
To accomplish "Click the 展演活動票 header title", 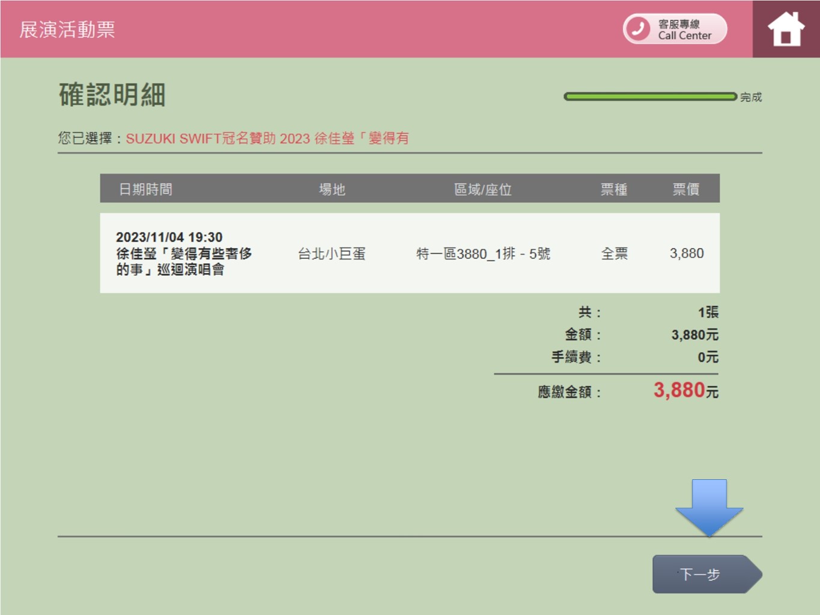I will pos(67,29).
